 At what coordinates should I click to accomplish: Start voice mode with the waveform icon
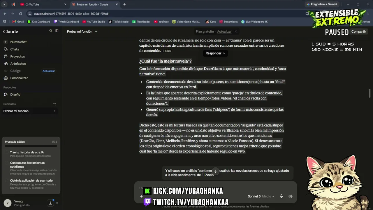(290, 196)
